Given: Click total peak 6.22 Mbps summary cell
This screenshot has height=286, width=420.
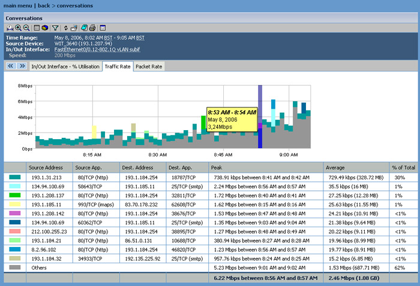Looking at the screenshot, I should [x=266, y=278].
